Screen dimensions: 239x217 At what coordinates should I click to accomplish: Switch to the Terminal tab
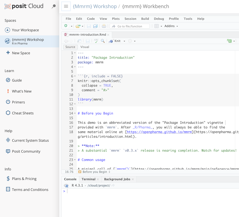click(x=88, y=179)
